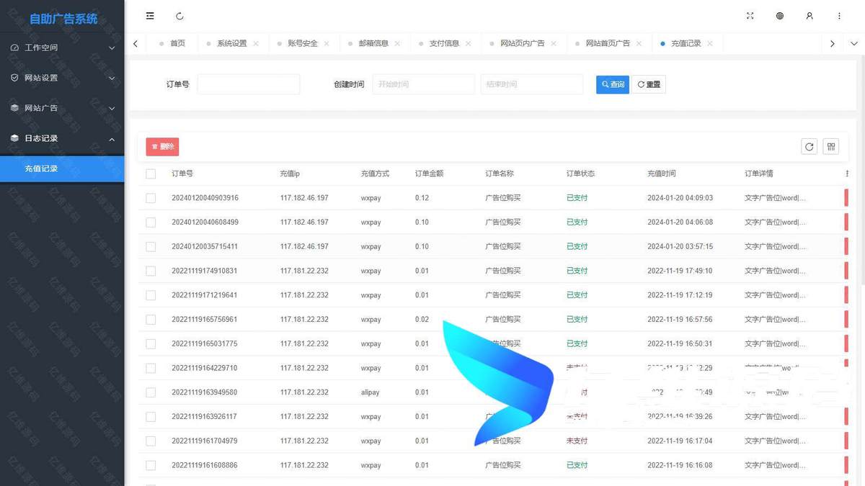The image size is (865, 486).
Task: Open the user account icon
Action: pos(809,16)
